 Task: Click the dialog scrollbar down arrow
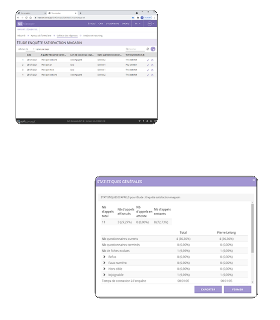[252, 282]
